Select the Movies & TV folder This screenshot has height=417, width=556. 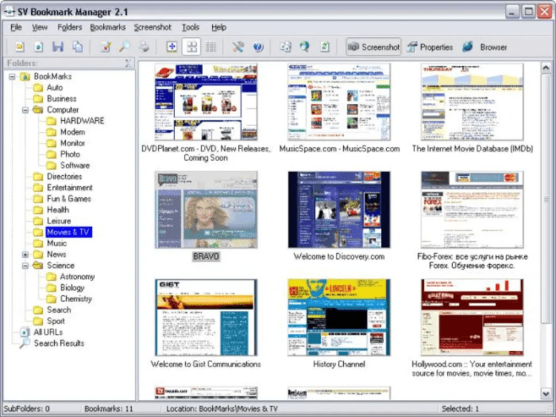point(69,232)
